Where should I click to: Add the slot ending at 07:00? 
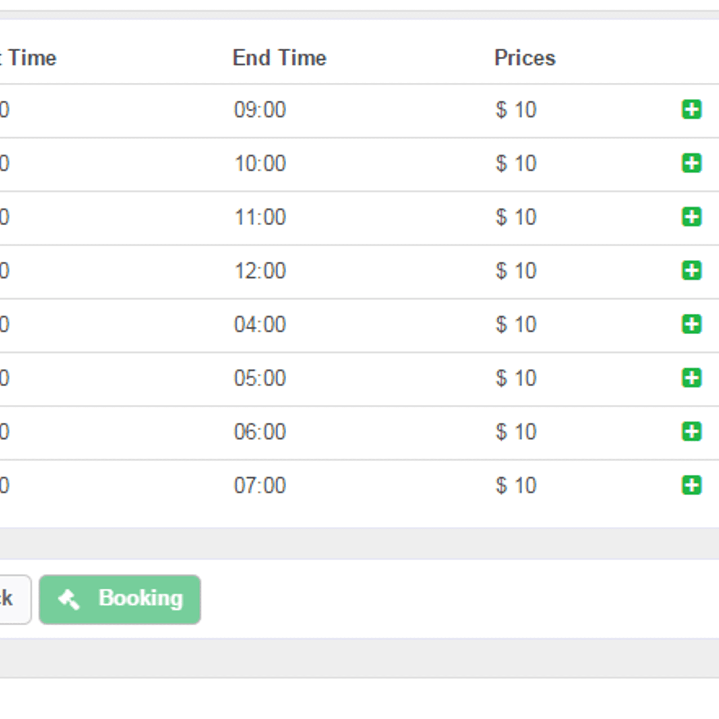point(692,485)
